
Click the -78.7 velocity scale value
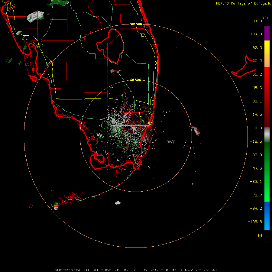[x=256, y=195]
